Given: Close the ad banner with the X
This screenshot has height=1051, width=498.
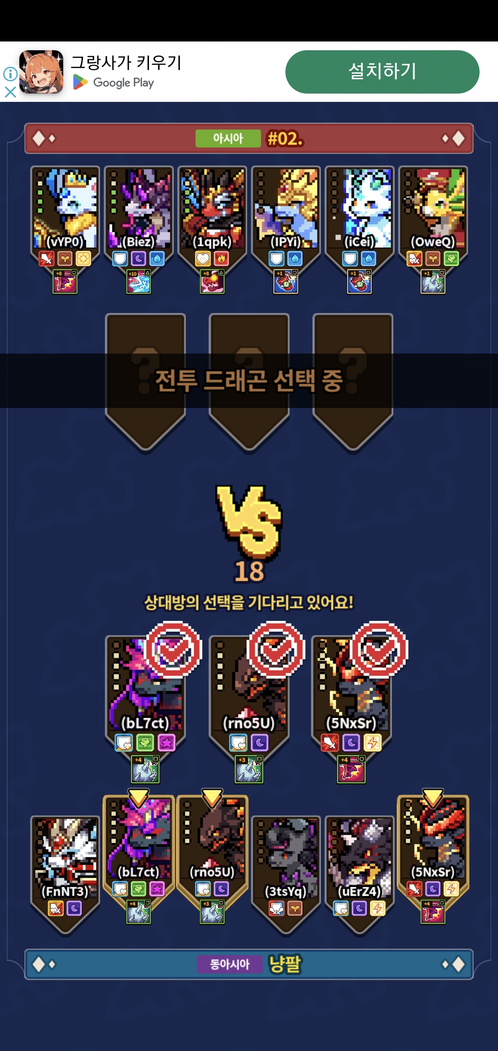Looking at the screenshot, I should click(x=10, y=92).
